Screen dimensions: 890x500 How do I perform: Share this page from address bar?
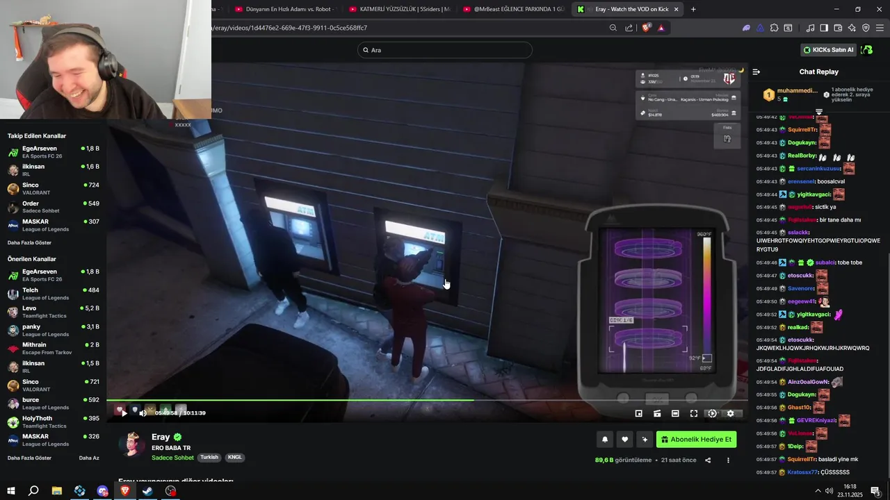[x=629, y=28]
